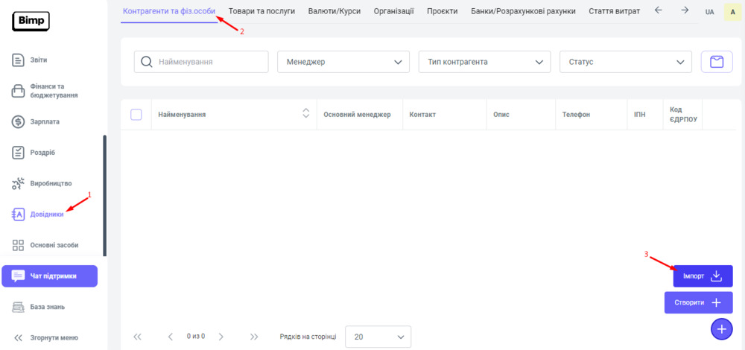Switch interface language via UA
Viewport: 745px width, 350px height.
pyautogui.click(x=709, y=12)
